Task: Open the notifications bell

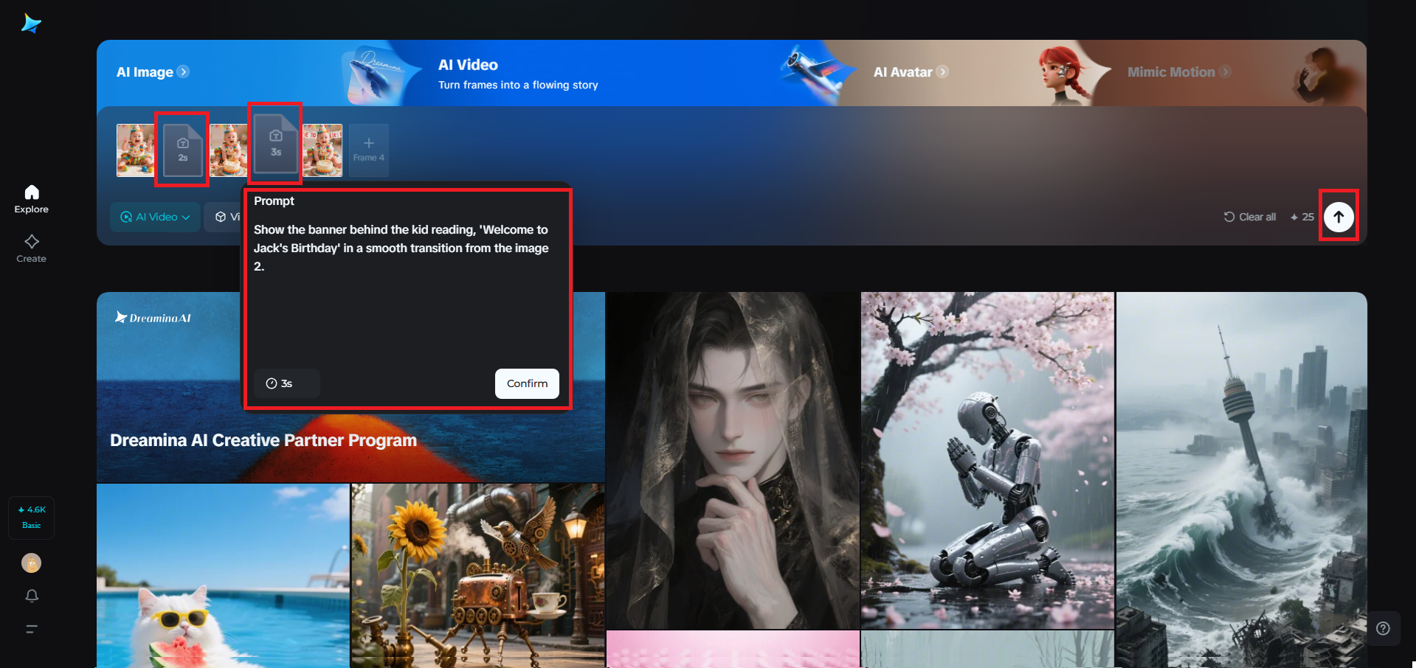Action: coord(32,596)
